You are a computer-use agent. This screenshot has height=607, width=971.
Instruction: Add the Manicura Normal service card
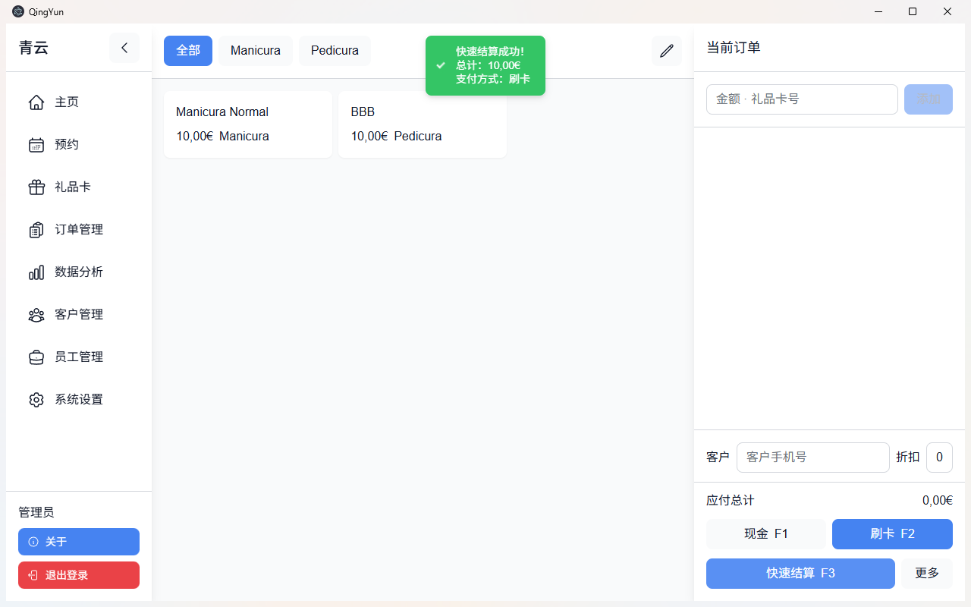point(248,124)
